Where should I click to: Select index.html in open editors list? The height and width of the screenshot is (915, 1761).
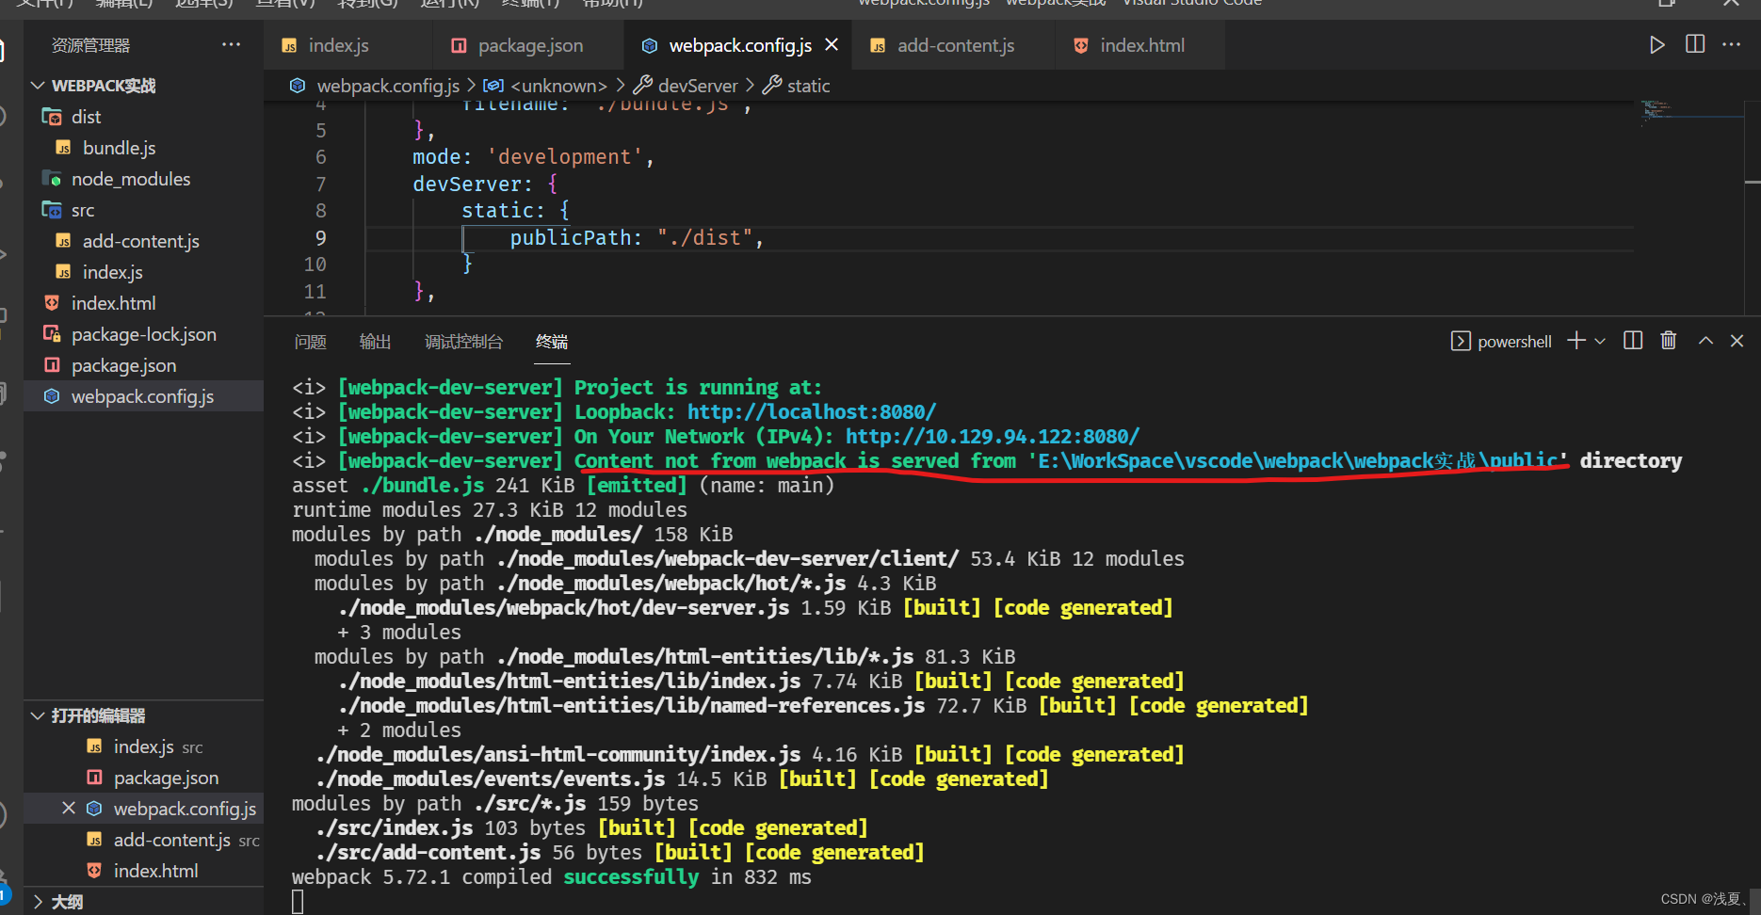pyautogui.click(x=155, y=871)
